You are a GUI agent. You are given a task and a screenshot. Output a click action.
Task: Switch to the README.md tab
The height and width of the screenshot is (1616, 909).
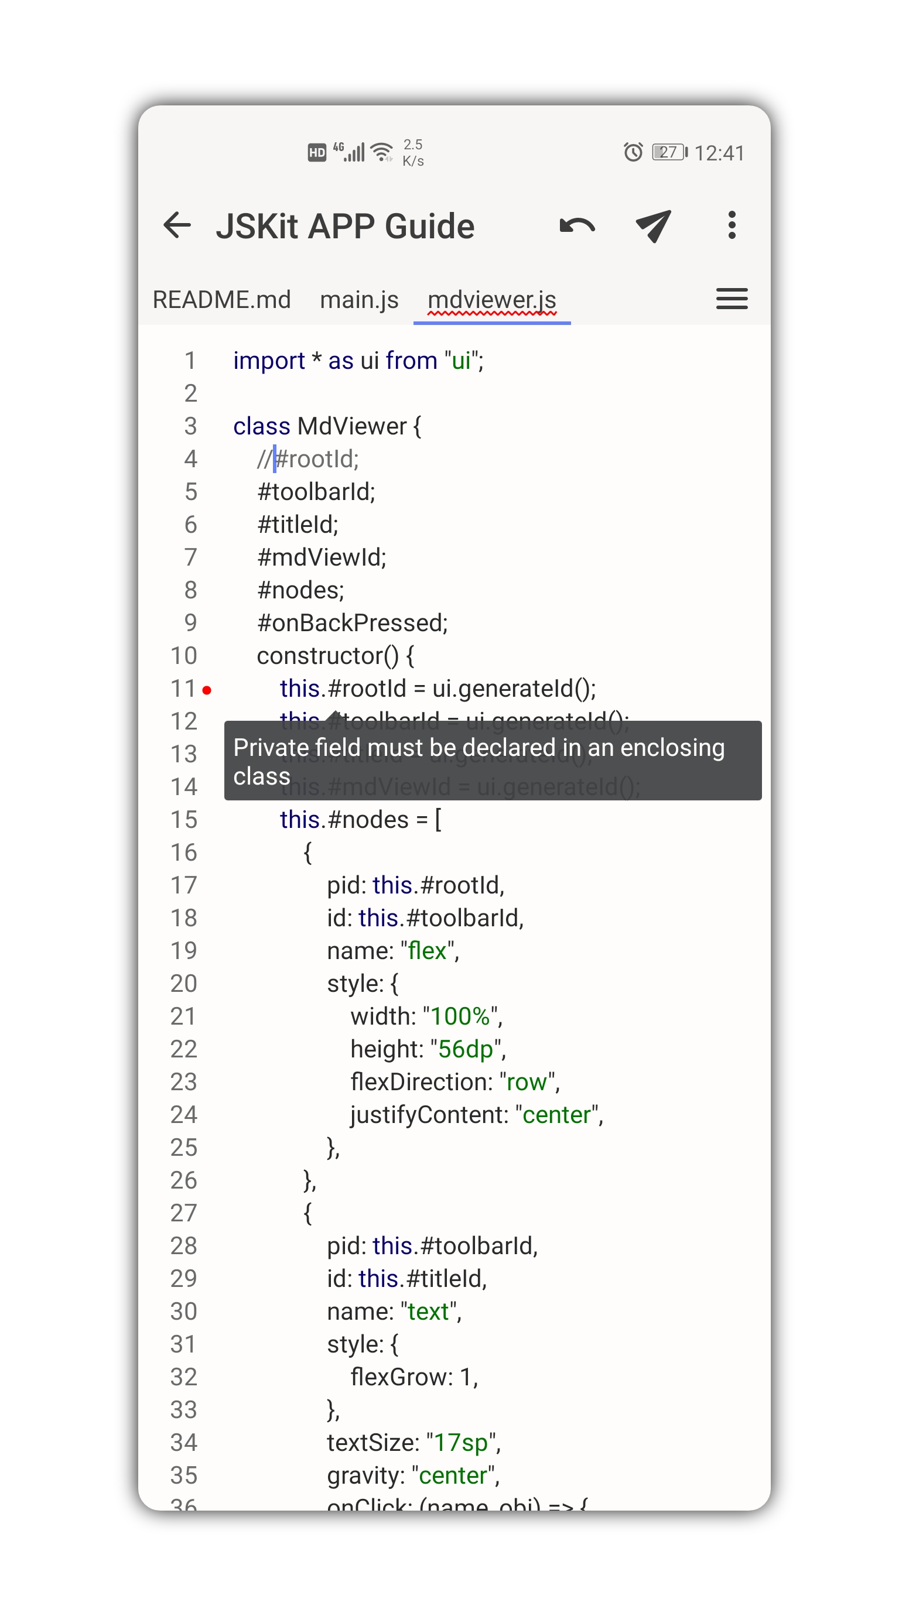221,300
